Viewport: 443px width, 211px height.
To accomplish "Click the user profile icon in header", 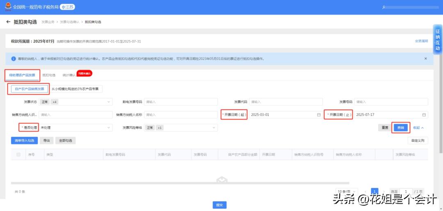I will [x=384, y=7].
